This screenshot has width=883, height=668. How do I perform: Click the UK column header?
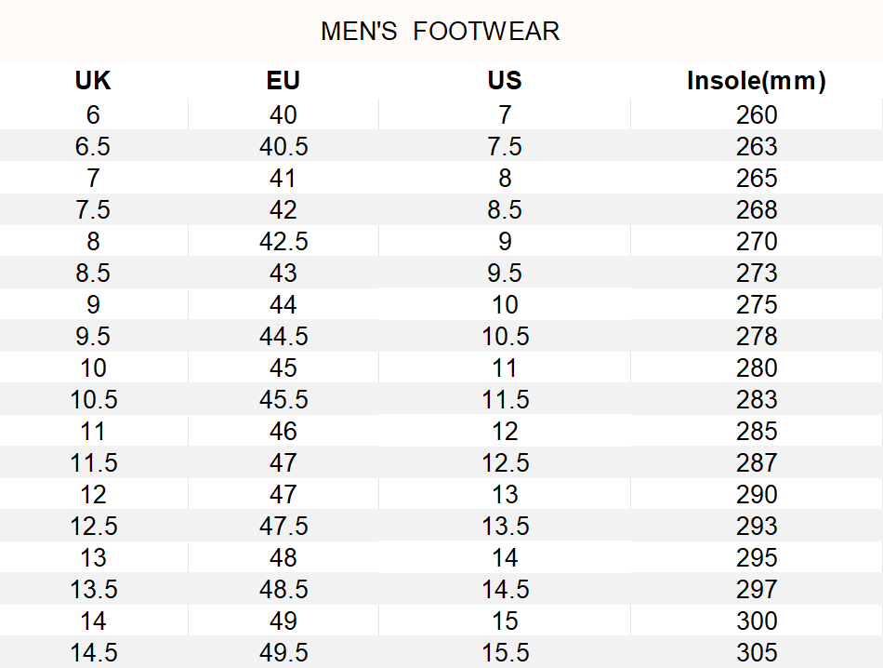click(x=93, y=81)
